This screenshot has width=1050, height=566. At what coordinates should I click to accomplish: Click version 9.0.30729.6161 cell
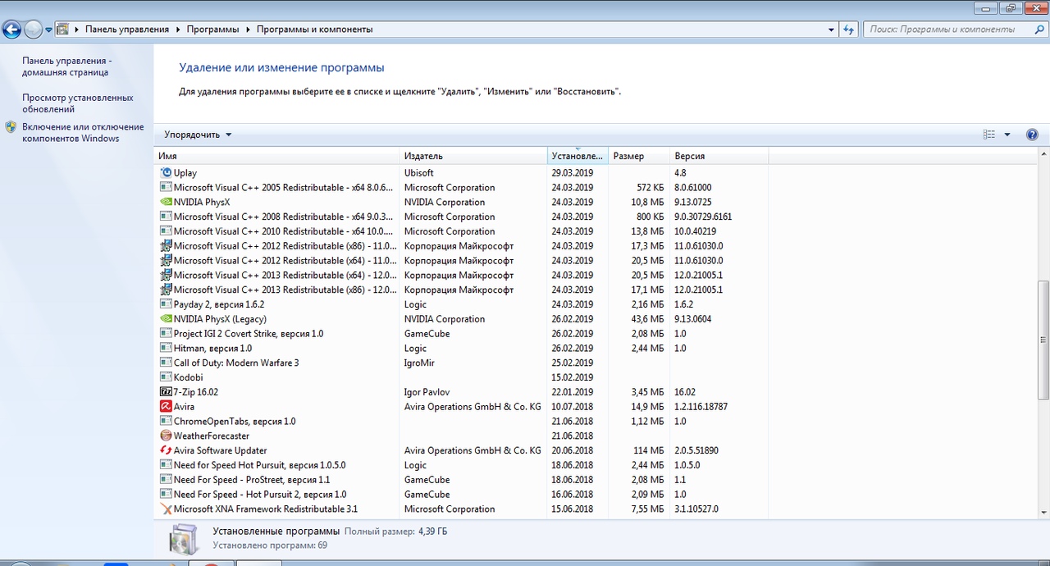pos(703,217)
